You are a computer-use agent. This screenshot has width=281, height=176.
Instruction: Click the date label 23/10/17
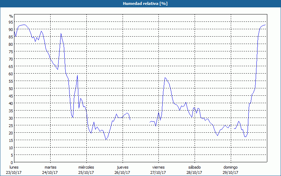point(14,172)
